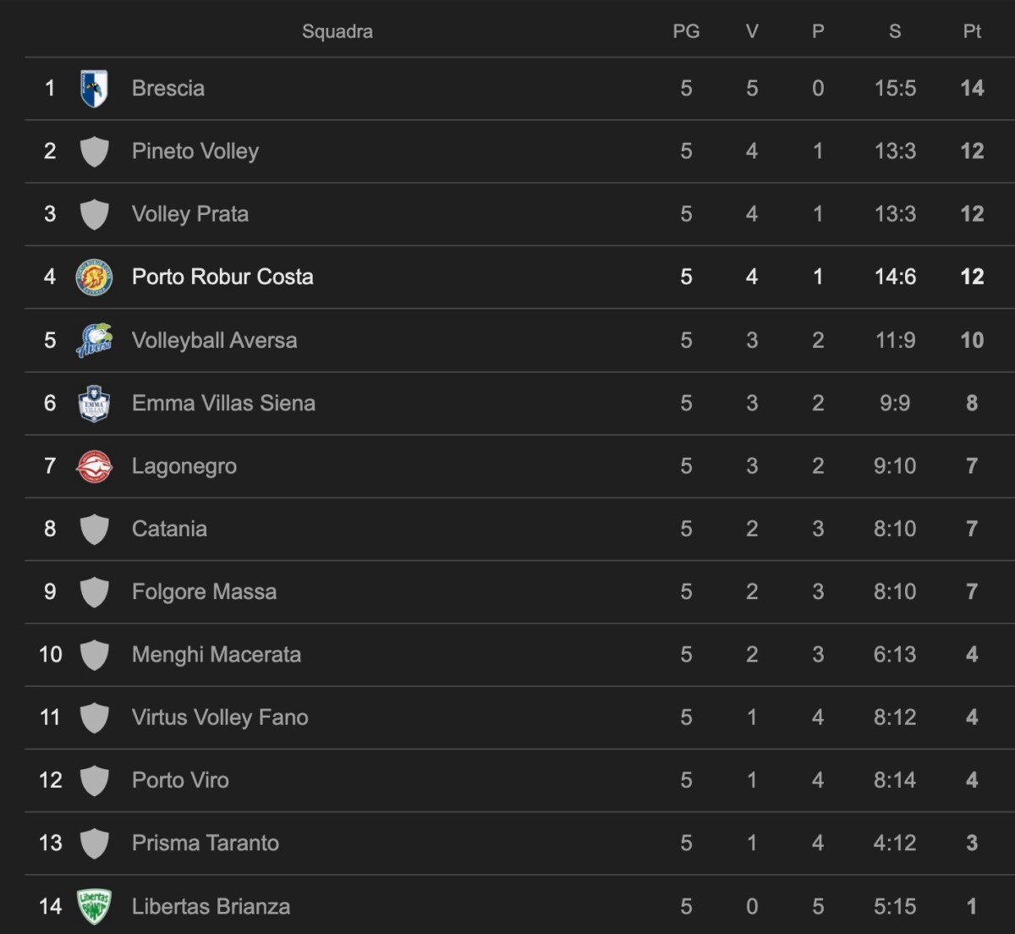Click the Prisma Taranto shield icon
Viewport: 1015px width, 934px height.
[94, 843]
